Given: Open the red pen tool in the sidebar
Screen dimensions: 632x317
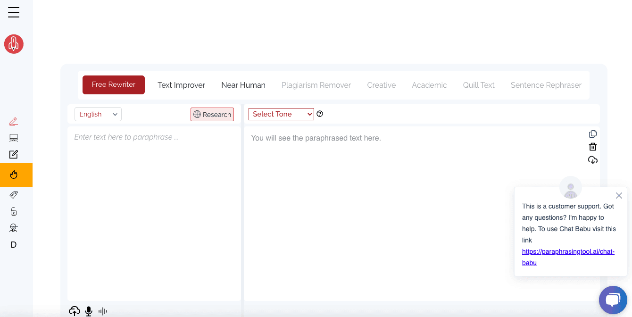Looking at the screenshot, I should coord(13,121).
